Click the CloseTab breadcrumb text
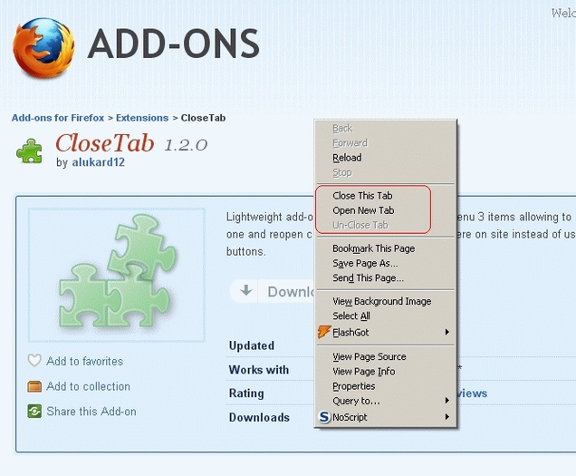576x476 pixels. pyautogui.click(x=203, y=118)
